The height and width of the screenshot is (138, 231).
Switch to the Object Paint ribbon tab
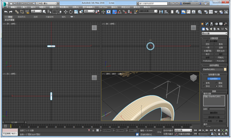49,17
